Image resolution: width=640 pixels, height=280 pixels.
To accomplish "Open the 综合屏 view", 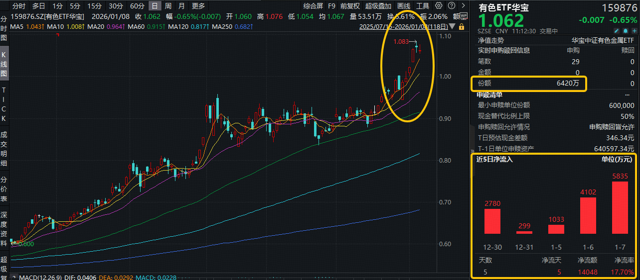I will tap(313, 6).
